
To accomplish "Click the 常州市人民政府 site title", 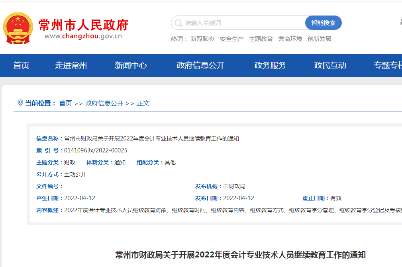I will pyautogui.click(x=83, y=25).
